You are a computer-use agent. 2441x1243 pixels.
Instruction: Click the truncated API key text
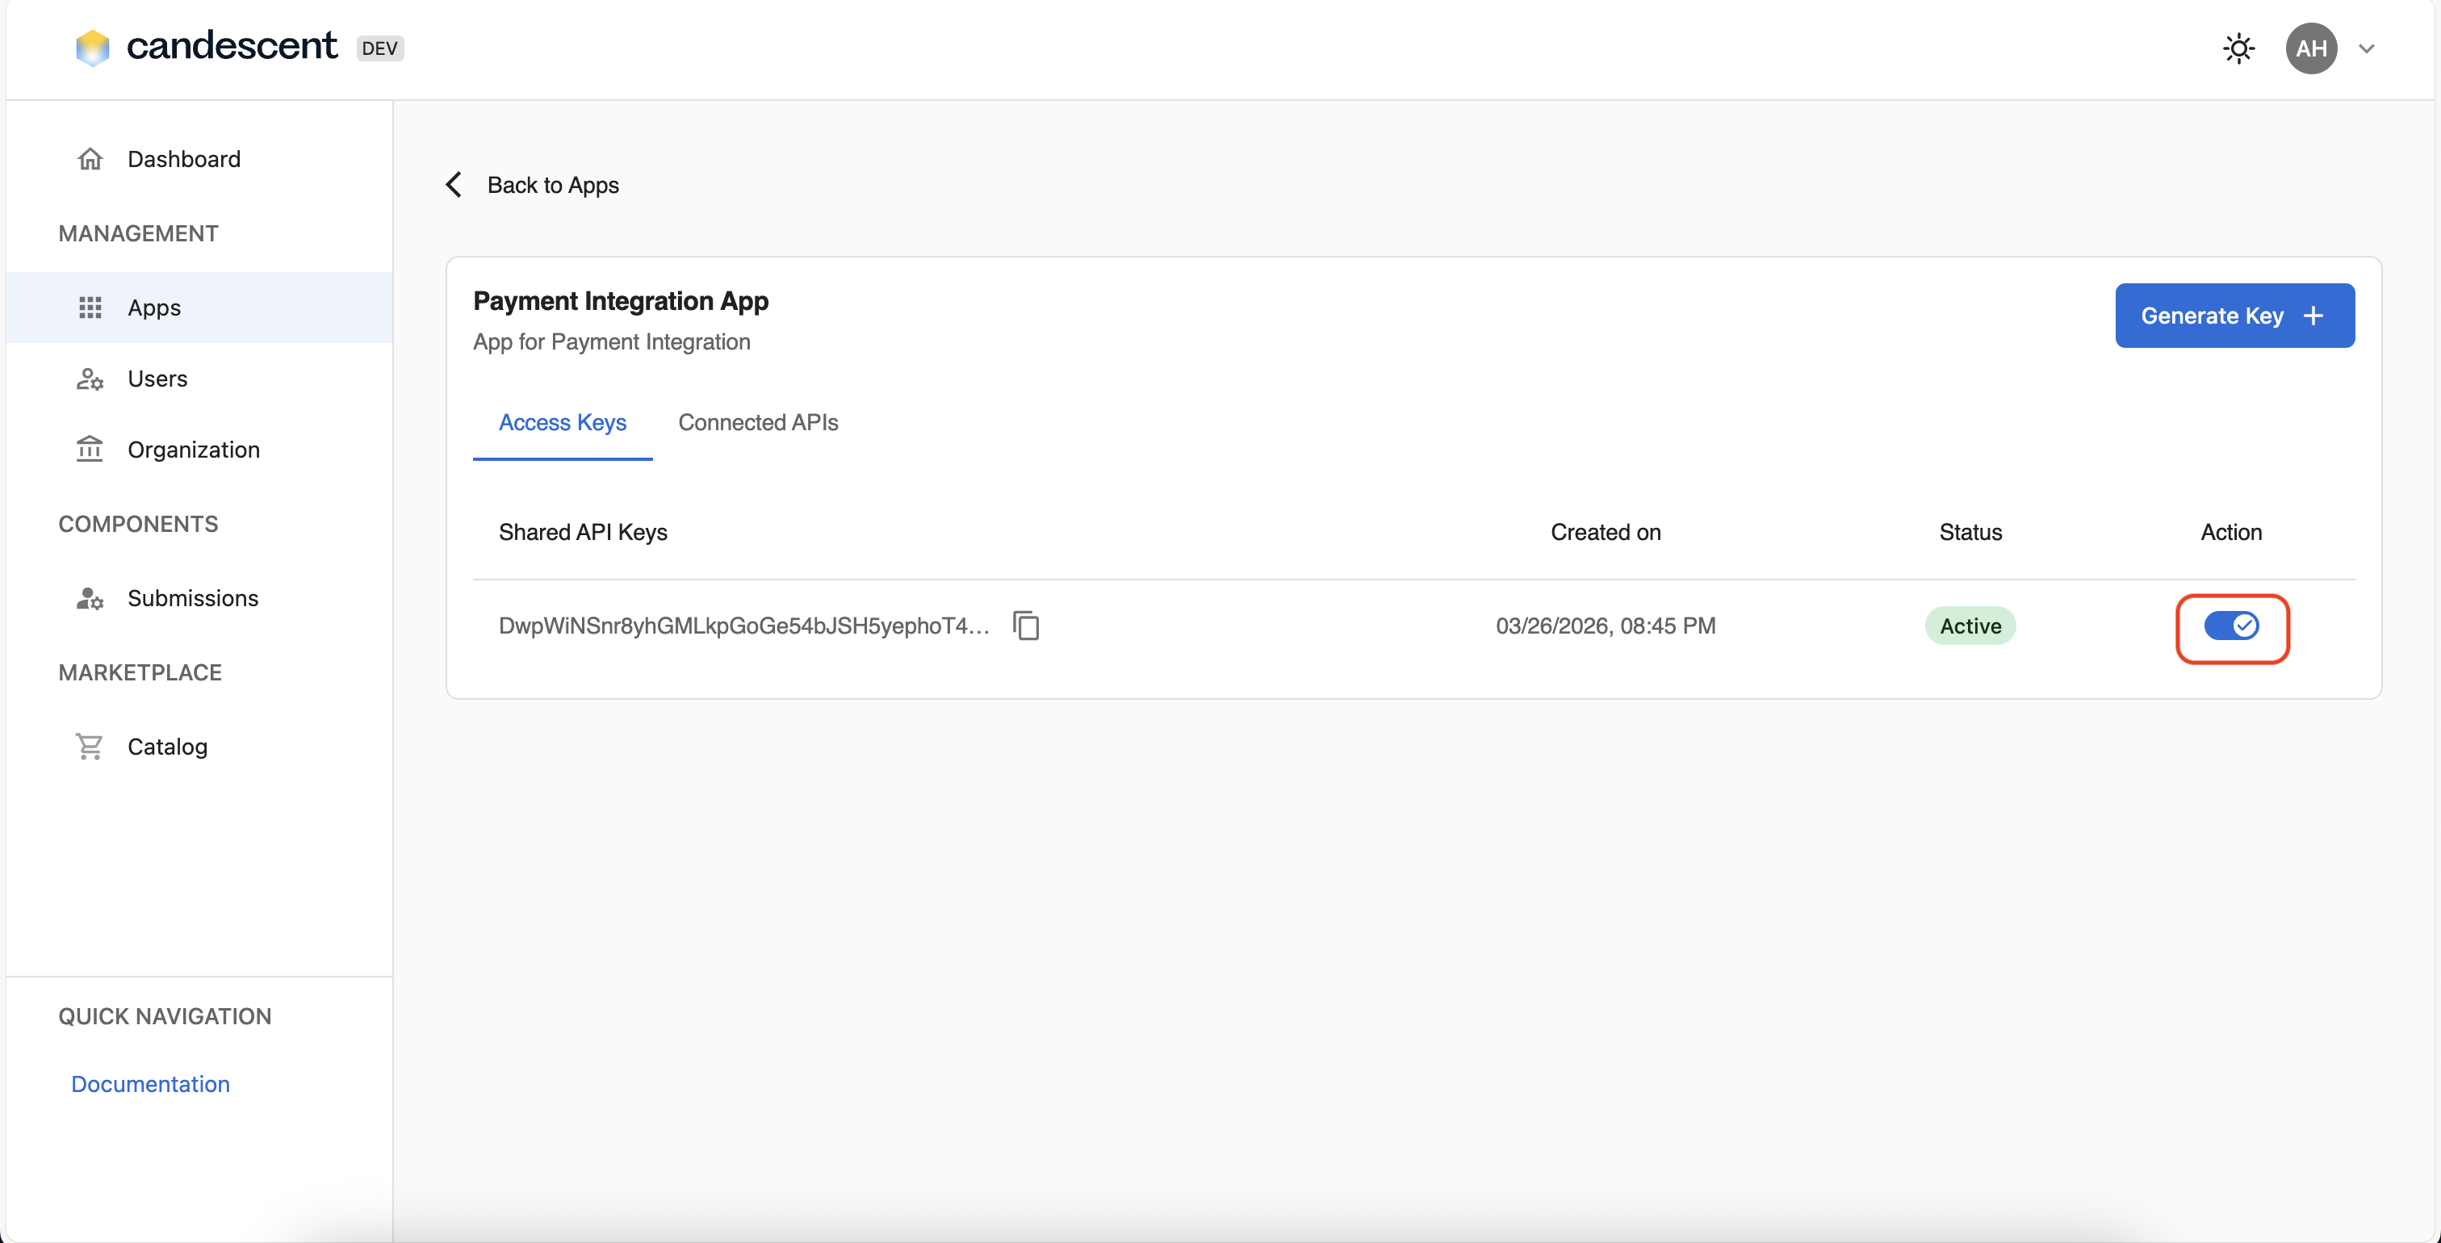744,626
